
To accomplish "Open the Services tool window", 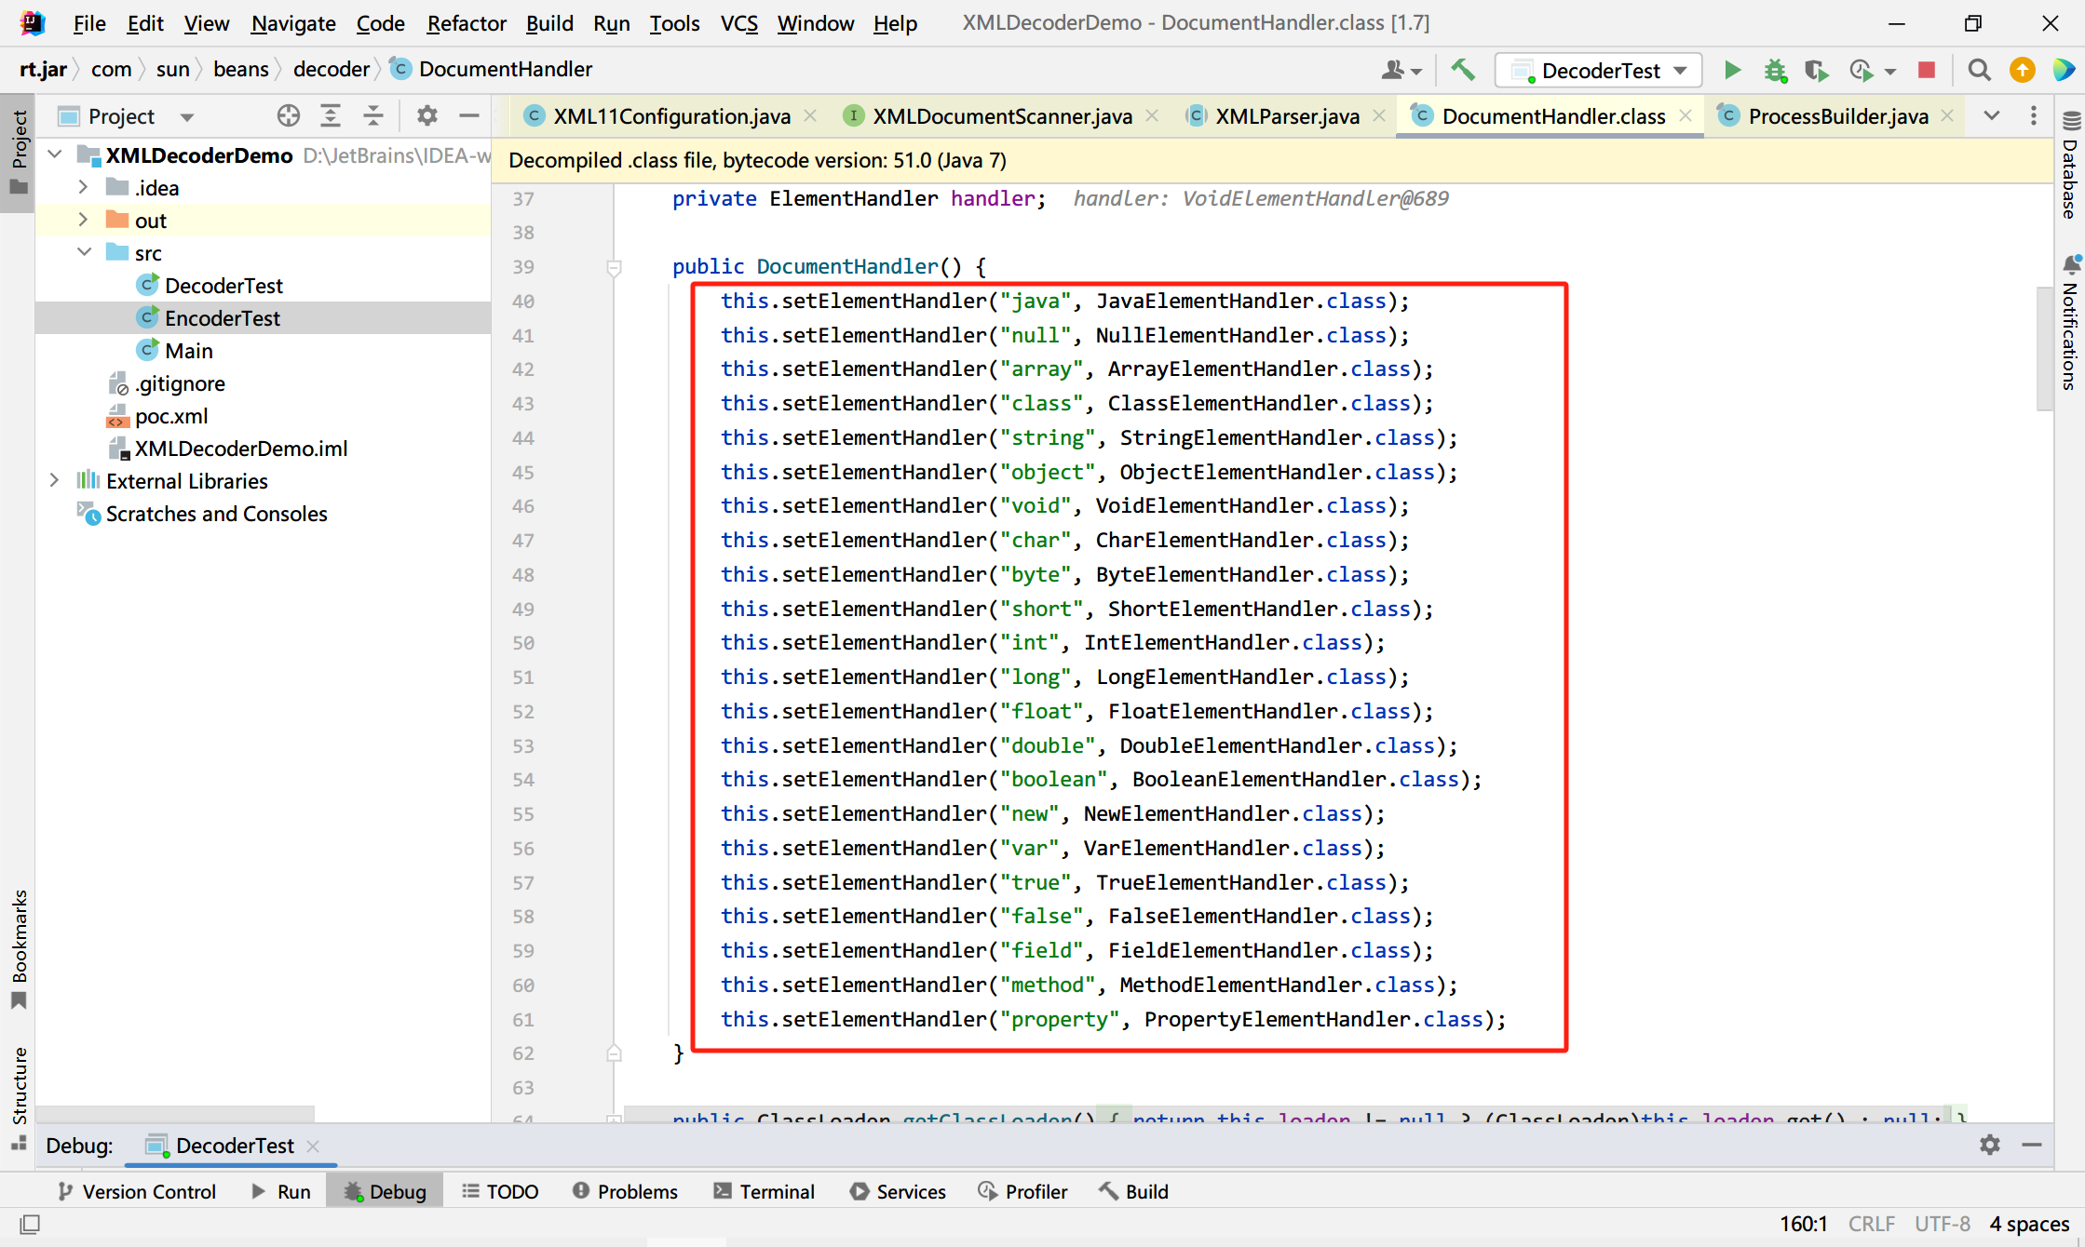I will click(x=898, y=1191).
